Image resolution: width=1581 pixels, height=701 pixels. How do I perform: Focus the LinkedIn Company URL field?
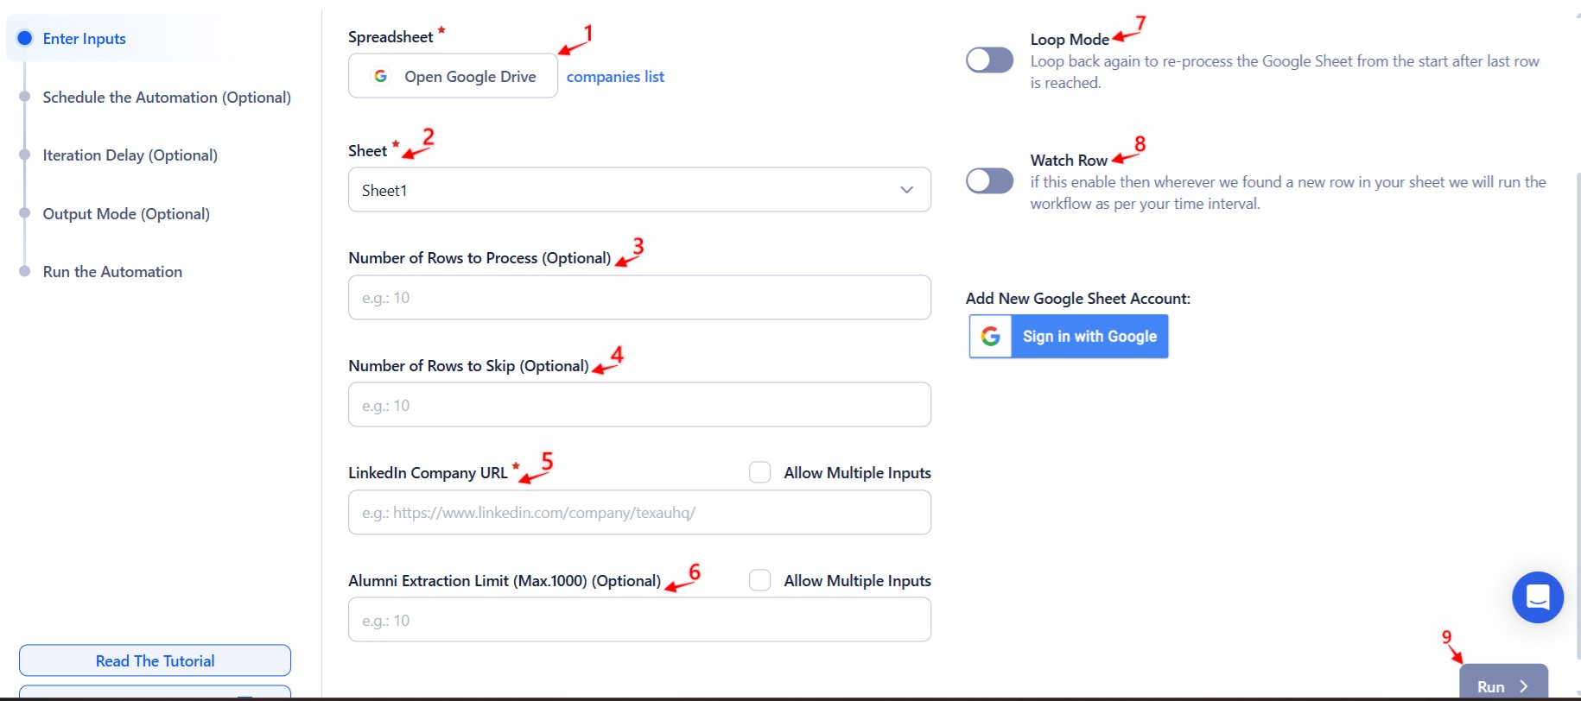639,513
